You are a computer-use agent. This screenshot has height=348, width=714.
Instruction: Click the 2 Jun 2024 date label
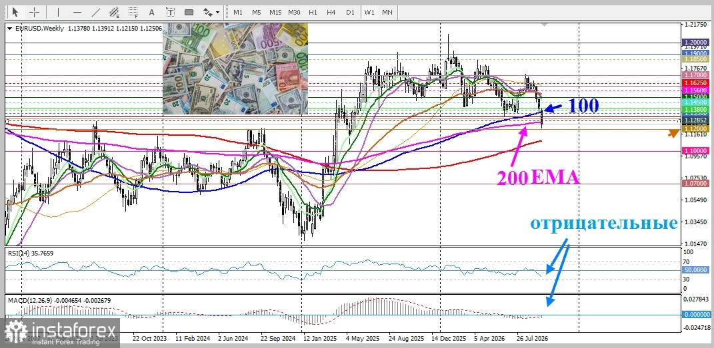pos(233,339)
